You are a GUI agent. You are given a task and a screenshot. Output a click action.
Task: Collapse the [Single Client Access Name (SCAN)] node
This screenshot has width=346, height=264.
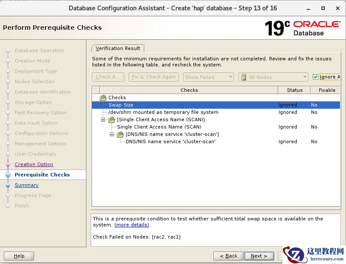pos(103,119)
